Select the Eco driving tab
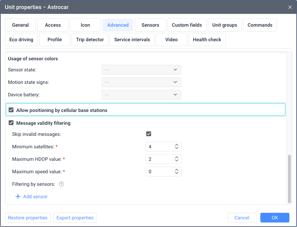Screen dimensions: 297x227 (21, 40)
